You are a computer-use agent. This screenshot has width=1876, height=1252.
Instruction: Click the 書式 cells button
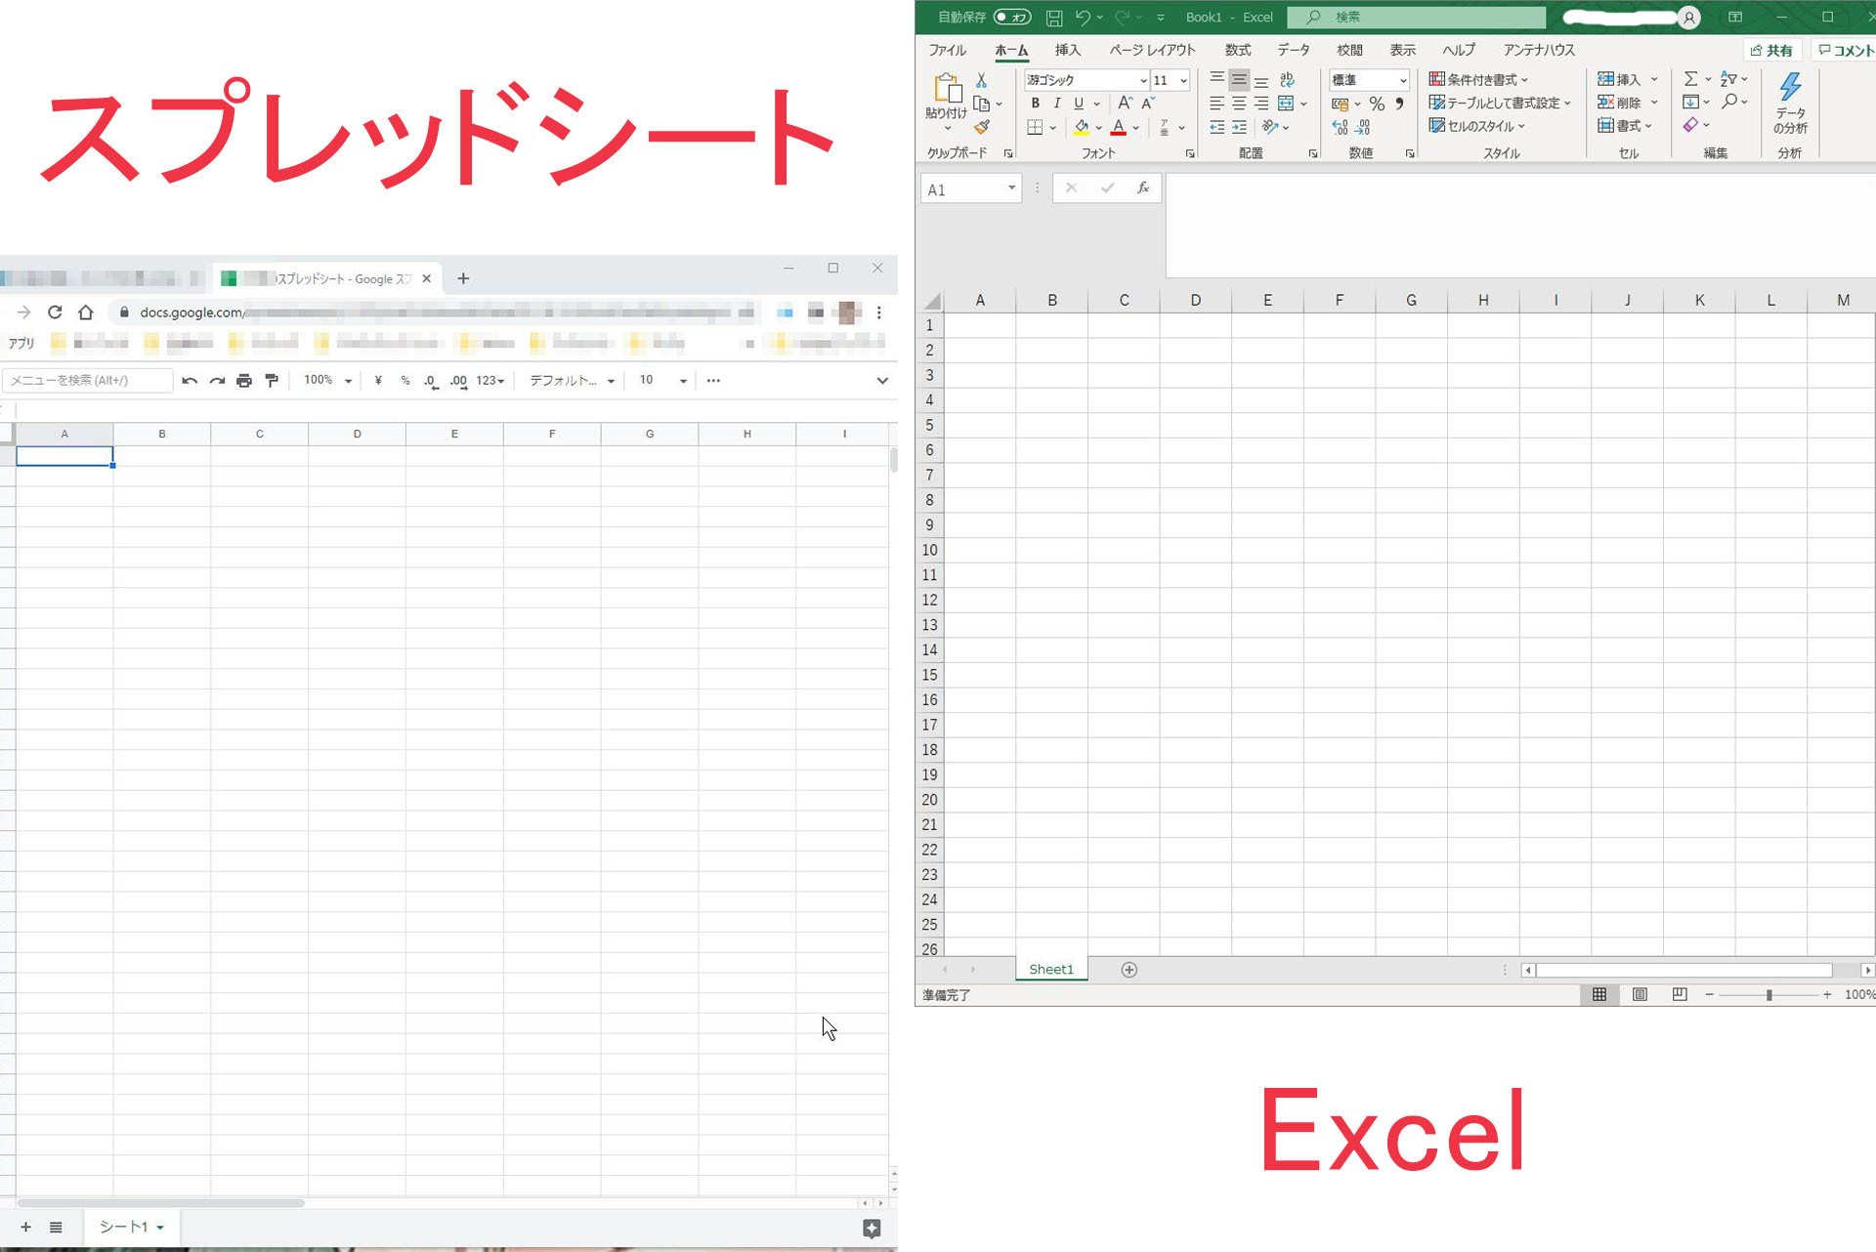click(x=1624, y=126)
